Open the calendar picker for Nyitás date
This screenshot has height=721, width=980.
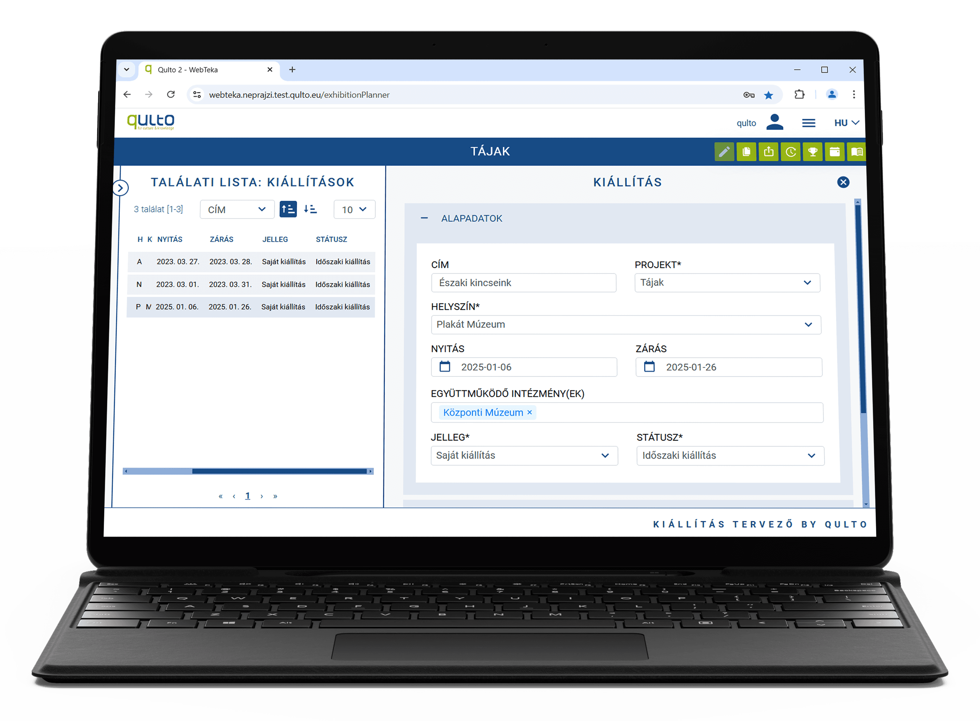pyautogui.click(x=445, y=367)
